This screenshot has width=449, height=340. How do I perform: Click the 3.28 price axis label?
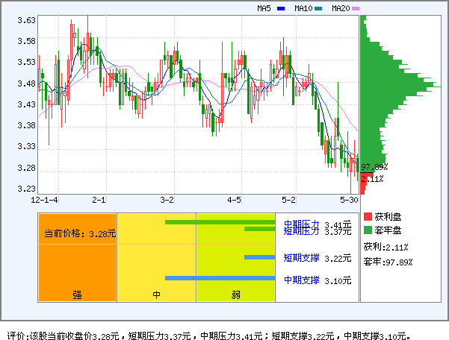26,168
